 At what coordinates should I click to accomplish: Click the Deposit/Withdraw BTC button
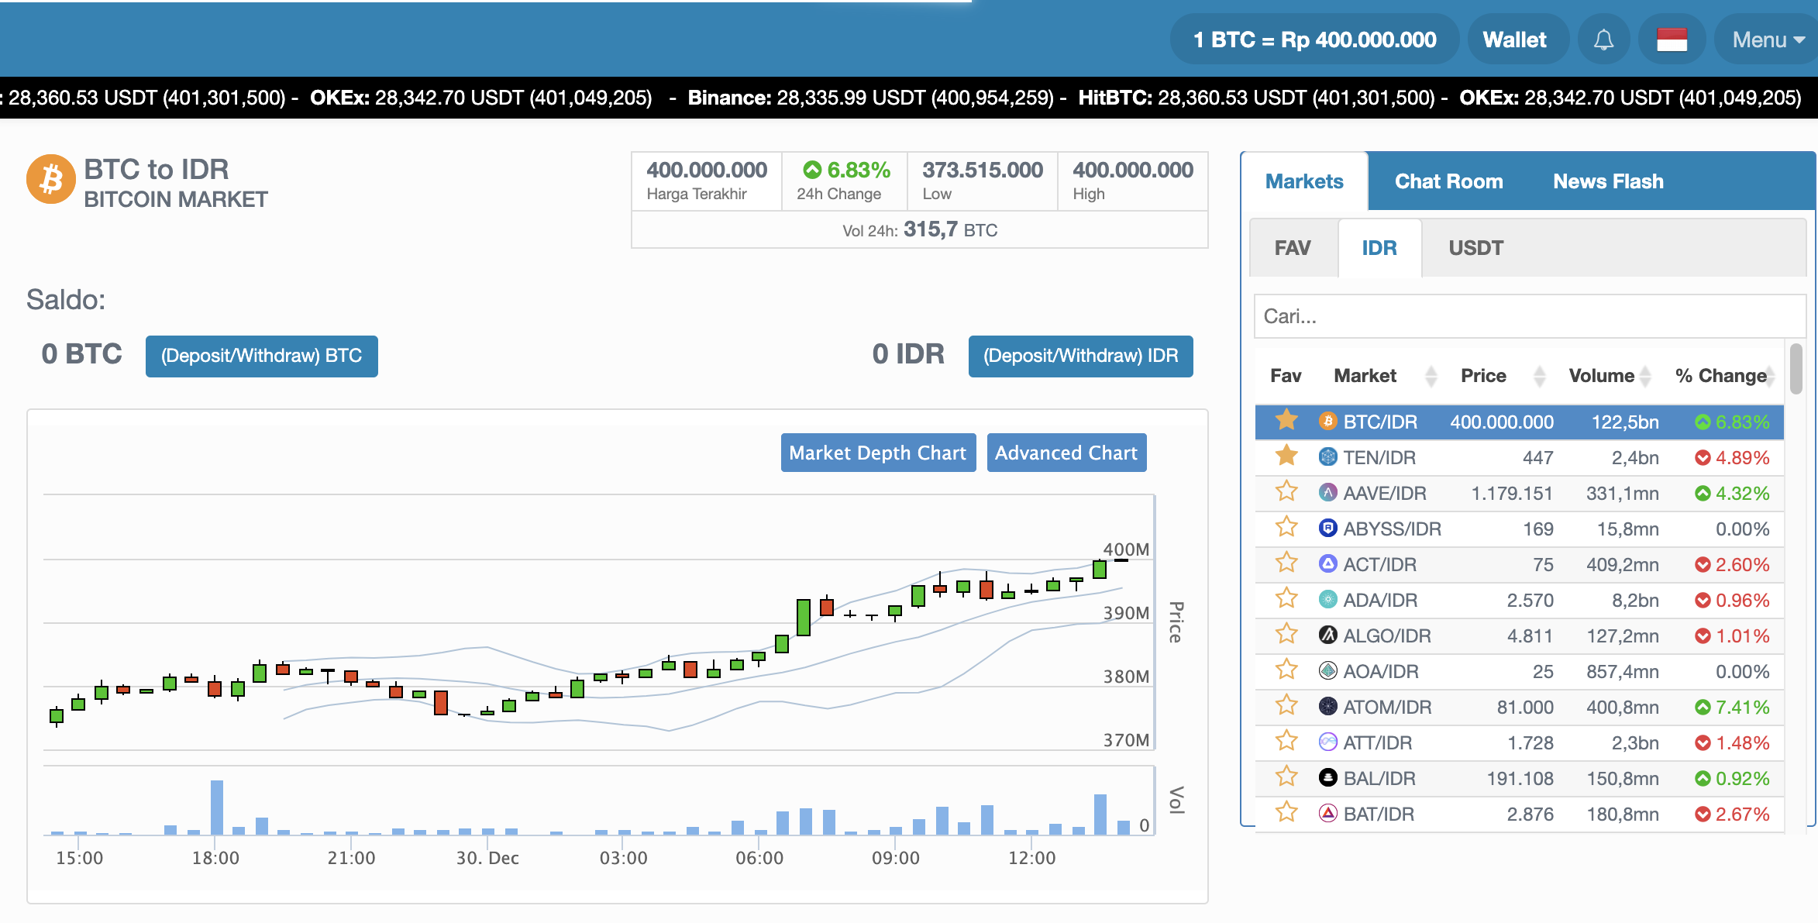[261, 356]
